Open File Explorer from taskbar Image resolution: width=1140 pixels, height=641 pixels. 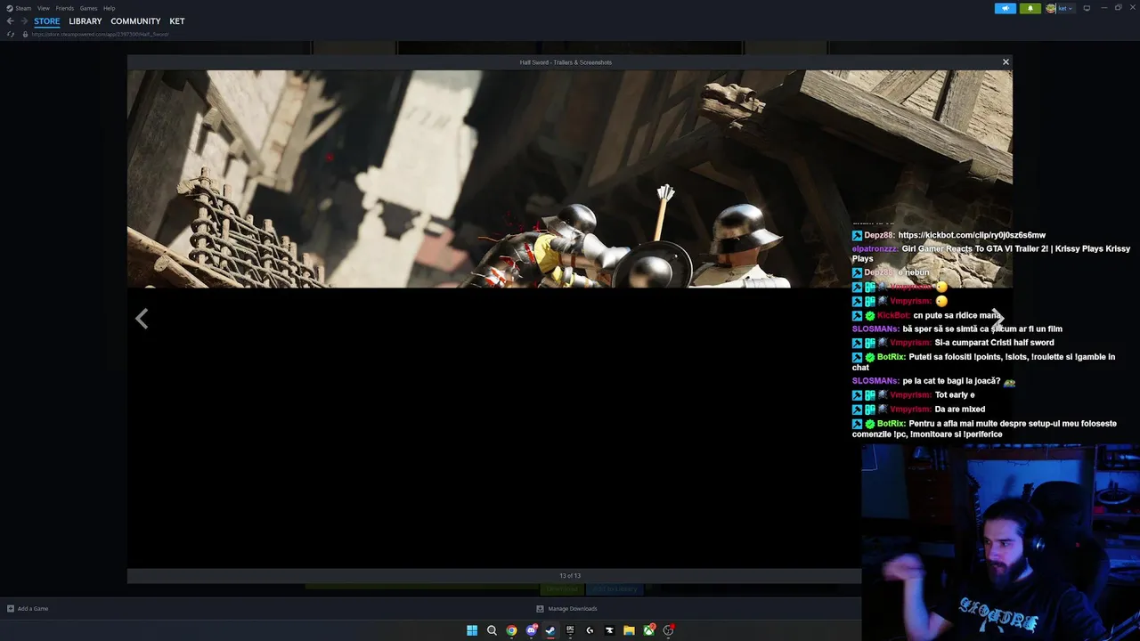(x=629, y=630)
